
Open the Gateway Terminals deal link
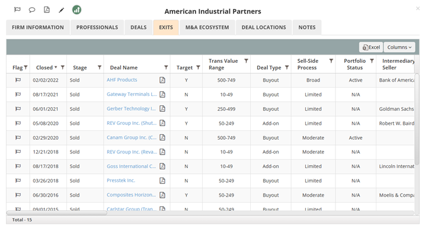coord(132,94)
